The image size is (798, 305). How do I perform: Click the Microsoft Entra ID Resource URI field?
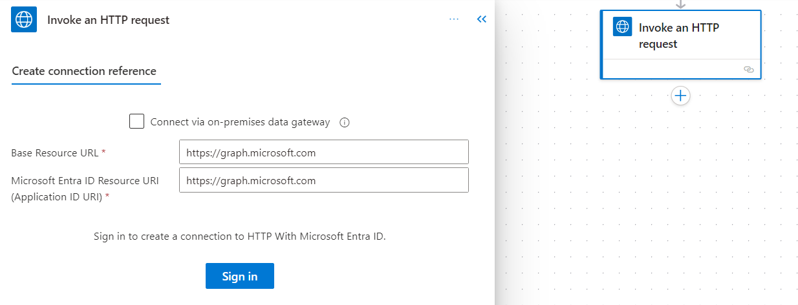point(323,180)
